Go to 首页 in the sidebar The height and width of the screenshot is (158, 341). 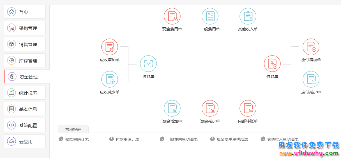(25, 12)
